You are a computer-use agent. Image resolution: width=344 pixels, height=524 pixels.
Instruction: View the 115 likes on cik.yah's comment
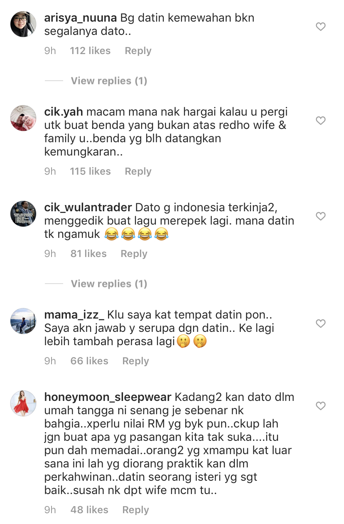tap(90, 171)
